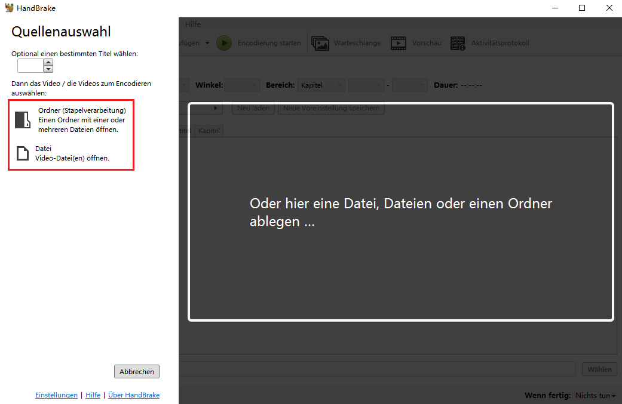This screenshot has width=622, height=404.
Task: Switch to the Kapitel tab
Action: click(209, 131)
